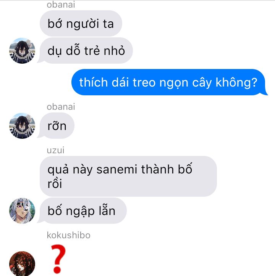This screenshot has width=275, height=276.
Task: Select the "bớ người ta" message bubble
Action: click(81, 23)
